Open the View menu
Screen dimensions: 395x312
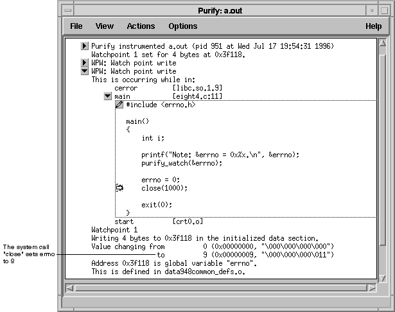coord(104,26)
